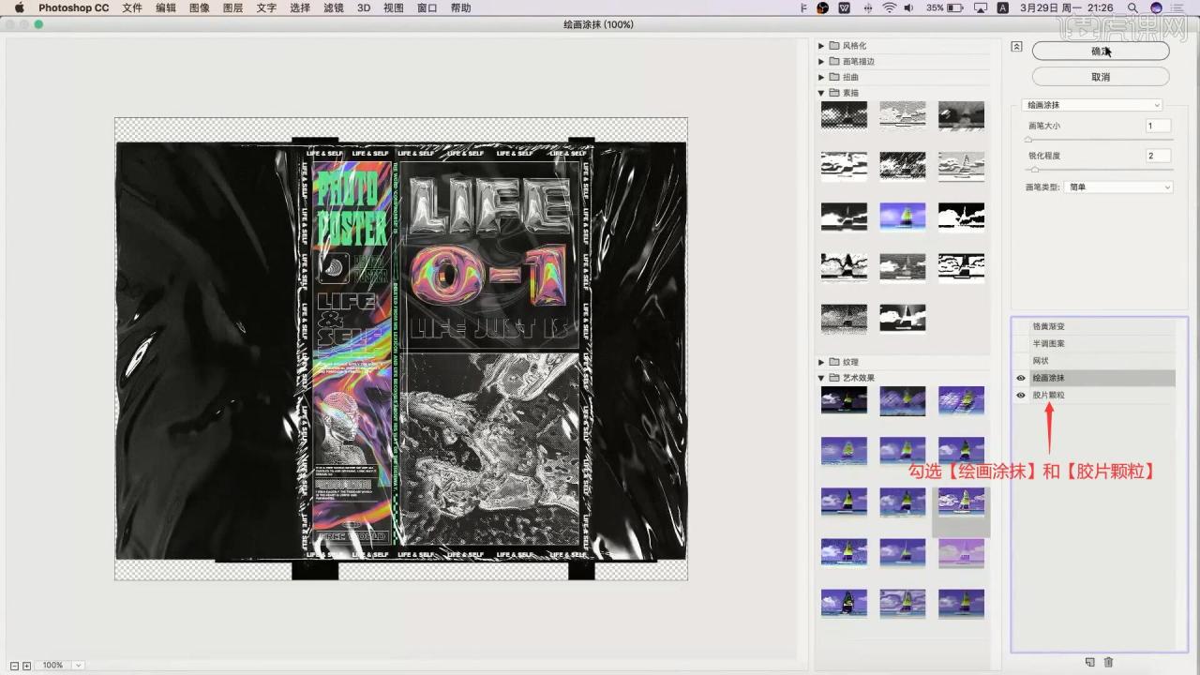Open the Photoshop CC application menu
This screenshot has width=1200, height=675.
(x=73, y=7)
